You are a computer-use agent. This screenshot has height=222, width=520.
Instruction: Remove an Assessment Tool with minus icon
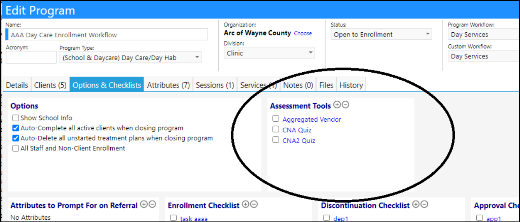coord(345,105)
